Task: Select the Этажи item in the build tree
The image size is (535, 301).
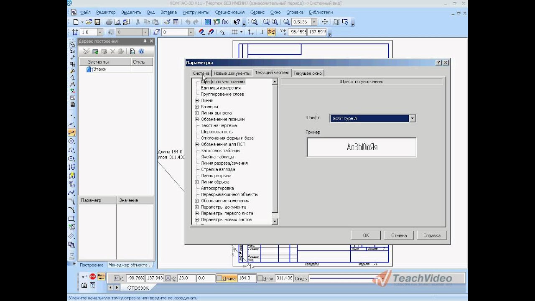Action: [x=99, y=69]
